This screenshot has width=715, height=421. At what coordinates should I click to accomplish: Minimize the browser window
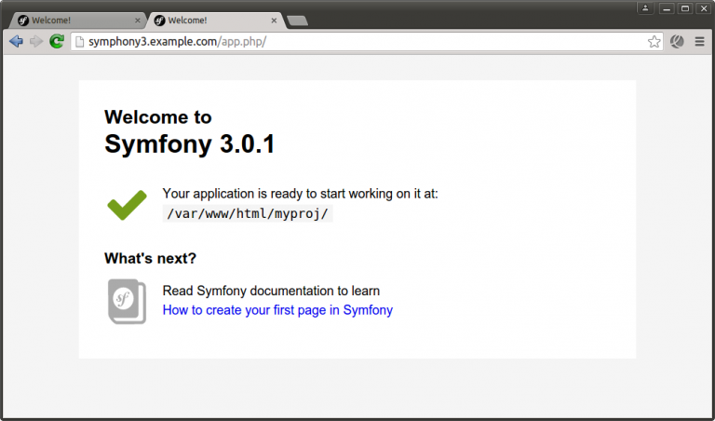coord(668,7)
